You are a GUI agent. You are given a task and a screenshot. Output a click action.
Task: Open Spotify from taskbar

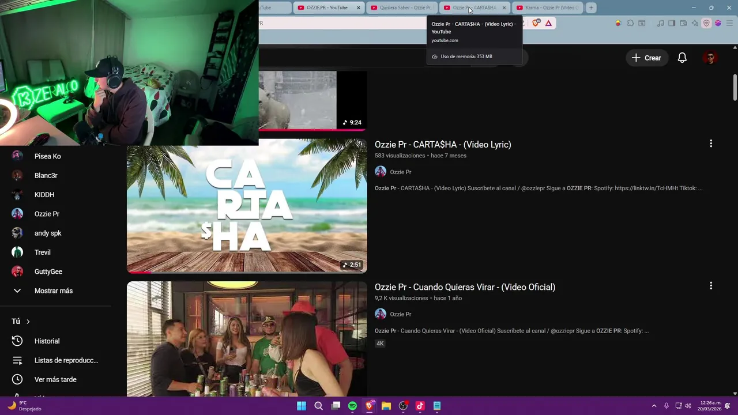[352, 406]
